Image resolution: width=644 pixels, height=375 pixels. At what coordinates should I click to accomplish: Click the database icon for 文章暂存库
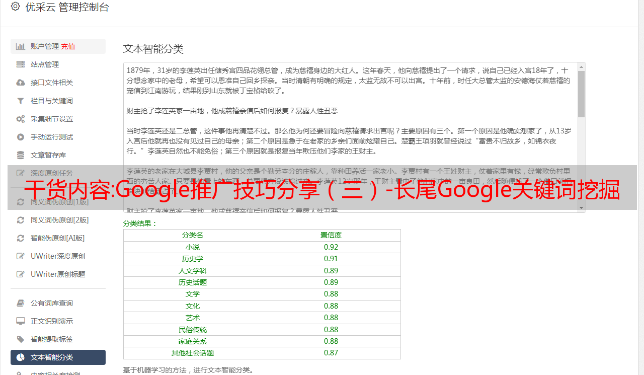(21, 155)
